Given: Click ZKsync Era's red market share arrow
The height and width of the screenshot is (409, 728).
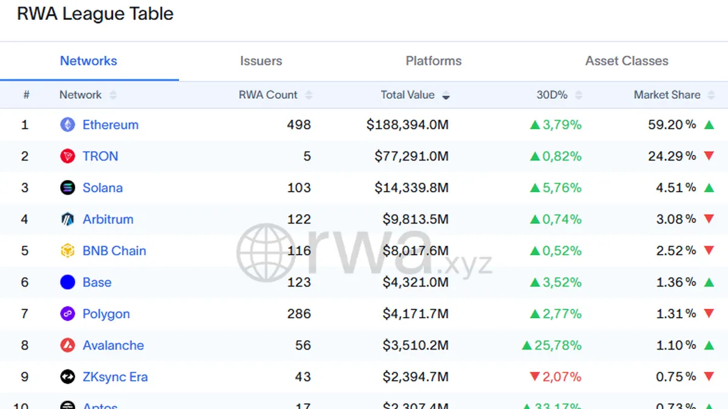Looking at the screenshot, I should tap(709, 377).
